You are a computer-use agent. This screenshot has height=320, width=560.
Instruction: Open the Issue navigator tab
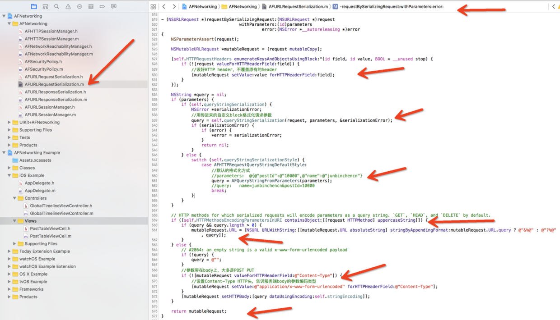pos(68,7)
